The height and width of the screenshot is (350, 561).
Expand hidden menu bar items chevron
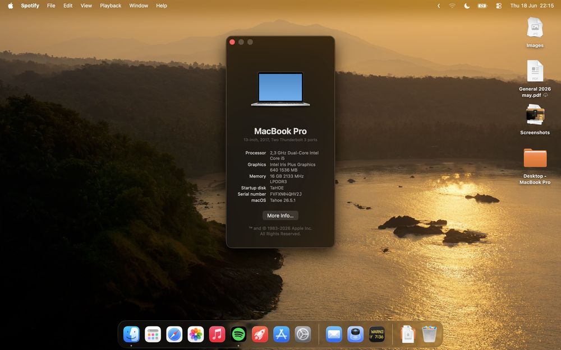pos(439,6)
